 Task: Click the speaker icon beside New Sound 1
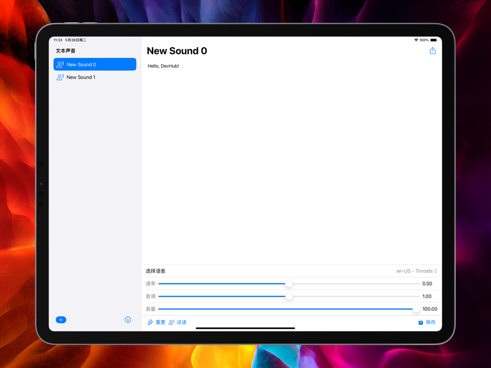click(x=60, y=77)
